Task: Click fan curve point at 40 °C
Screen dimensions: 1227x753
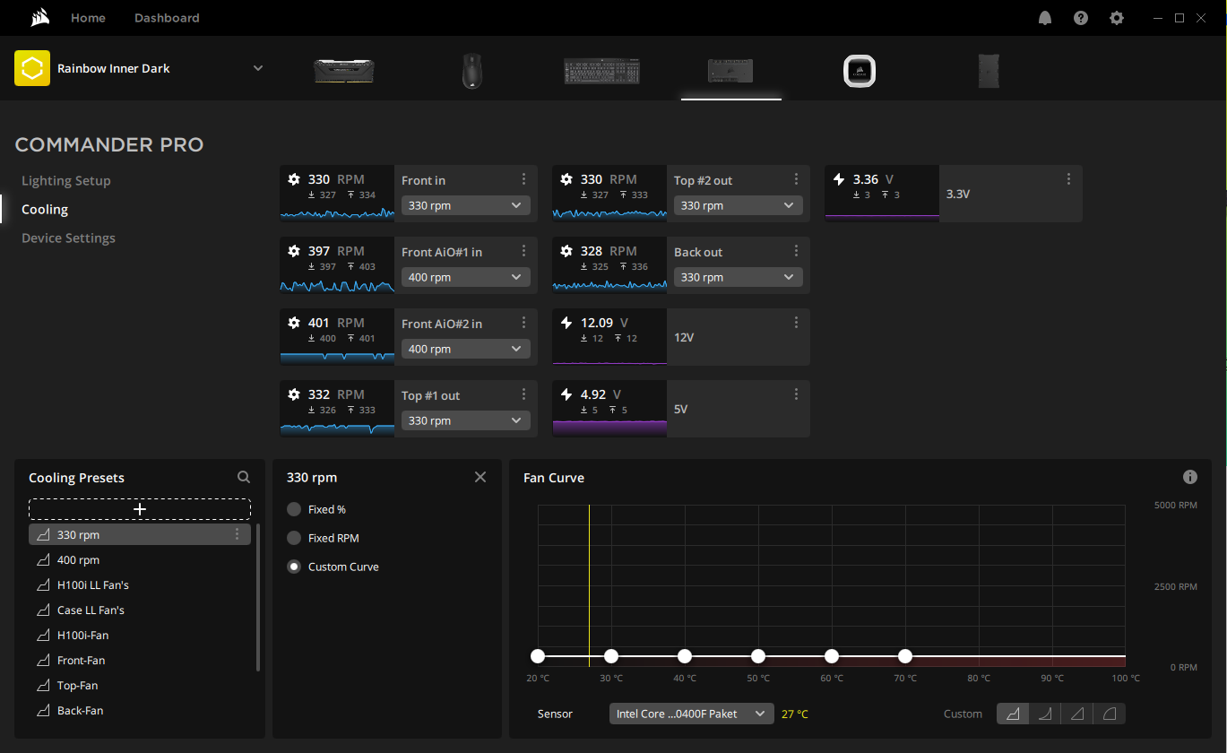Action: point(685,656)
